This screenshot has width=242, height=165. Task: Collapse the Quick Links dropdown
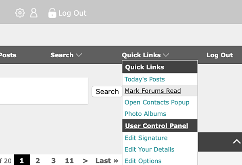pyautogui.click(x=145, y=55)
